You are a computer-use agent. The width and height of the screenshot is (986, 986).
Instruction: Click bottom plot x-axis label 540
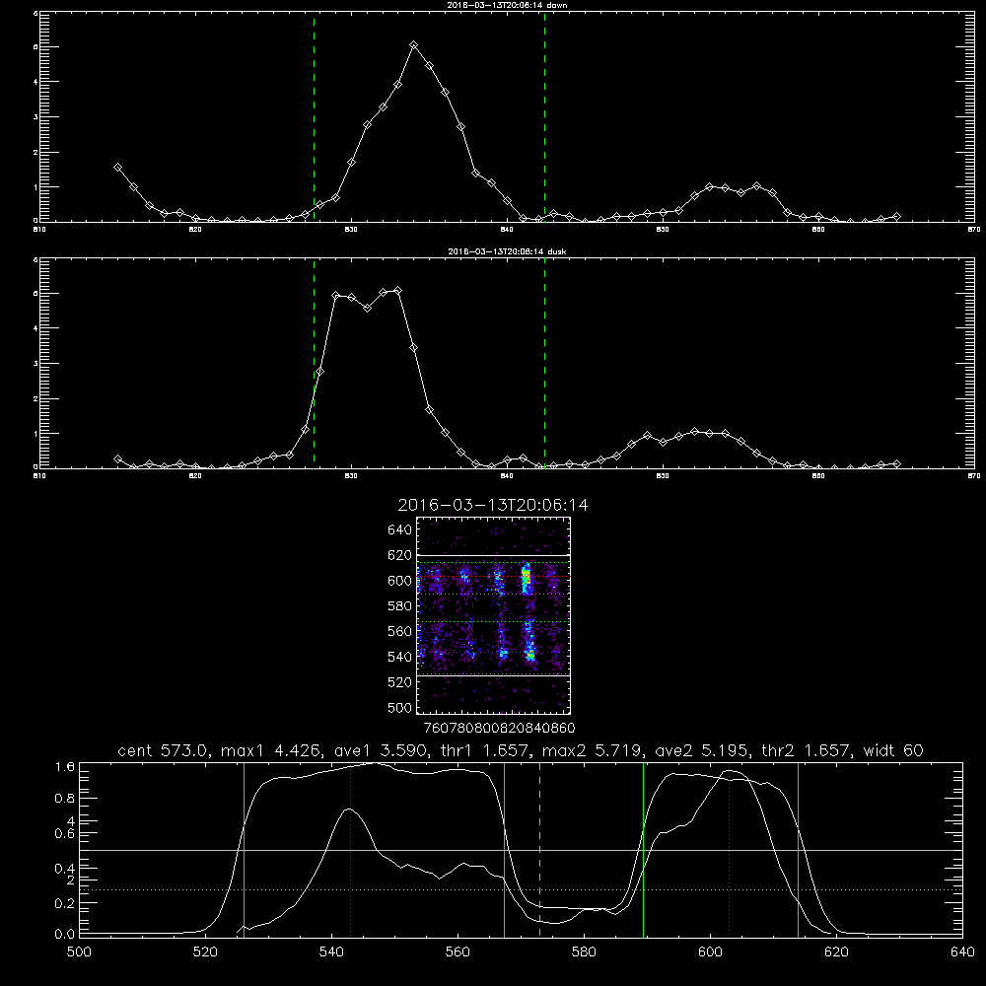331,952
